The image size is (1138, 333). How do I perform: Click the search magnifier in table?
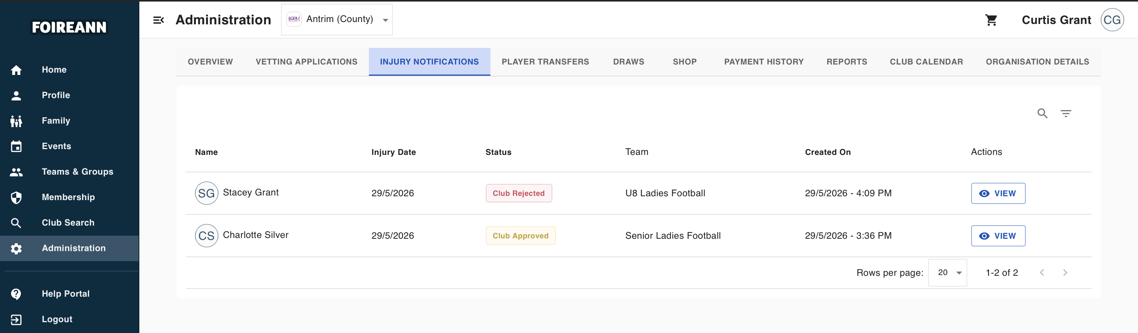pos(1042,113)
